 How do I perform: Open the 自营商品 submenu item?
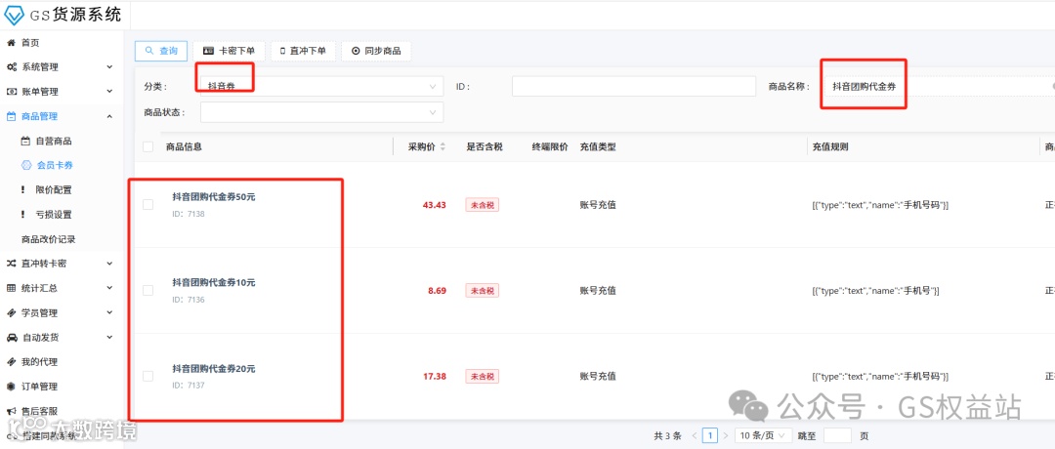click(x=54, y=142)
